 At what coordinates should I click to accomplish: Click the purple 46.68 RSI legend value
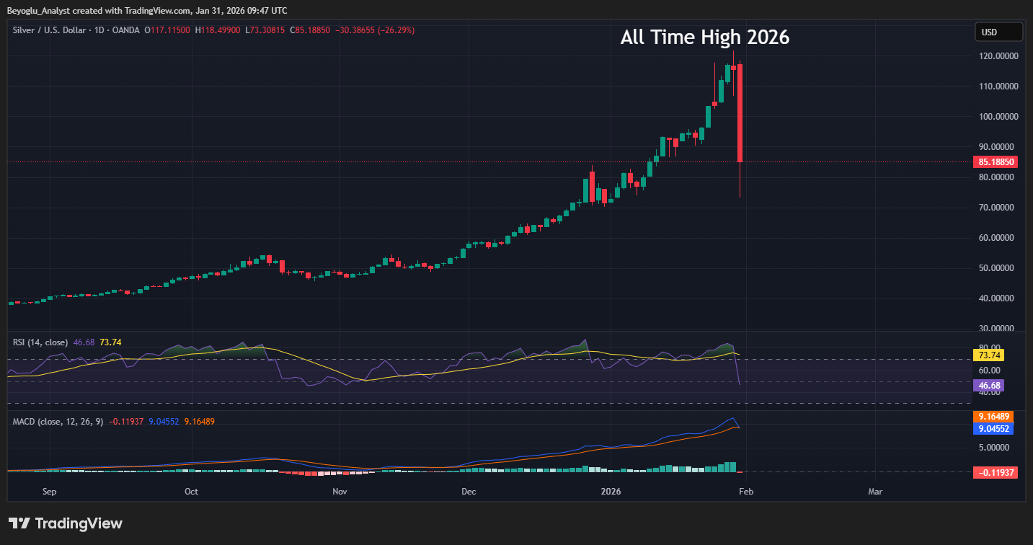(84, 342)
